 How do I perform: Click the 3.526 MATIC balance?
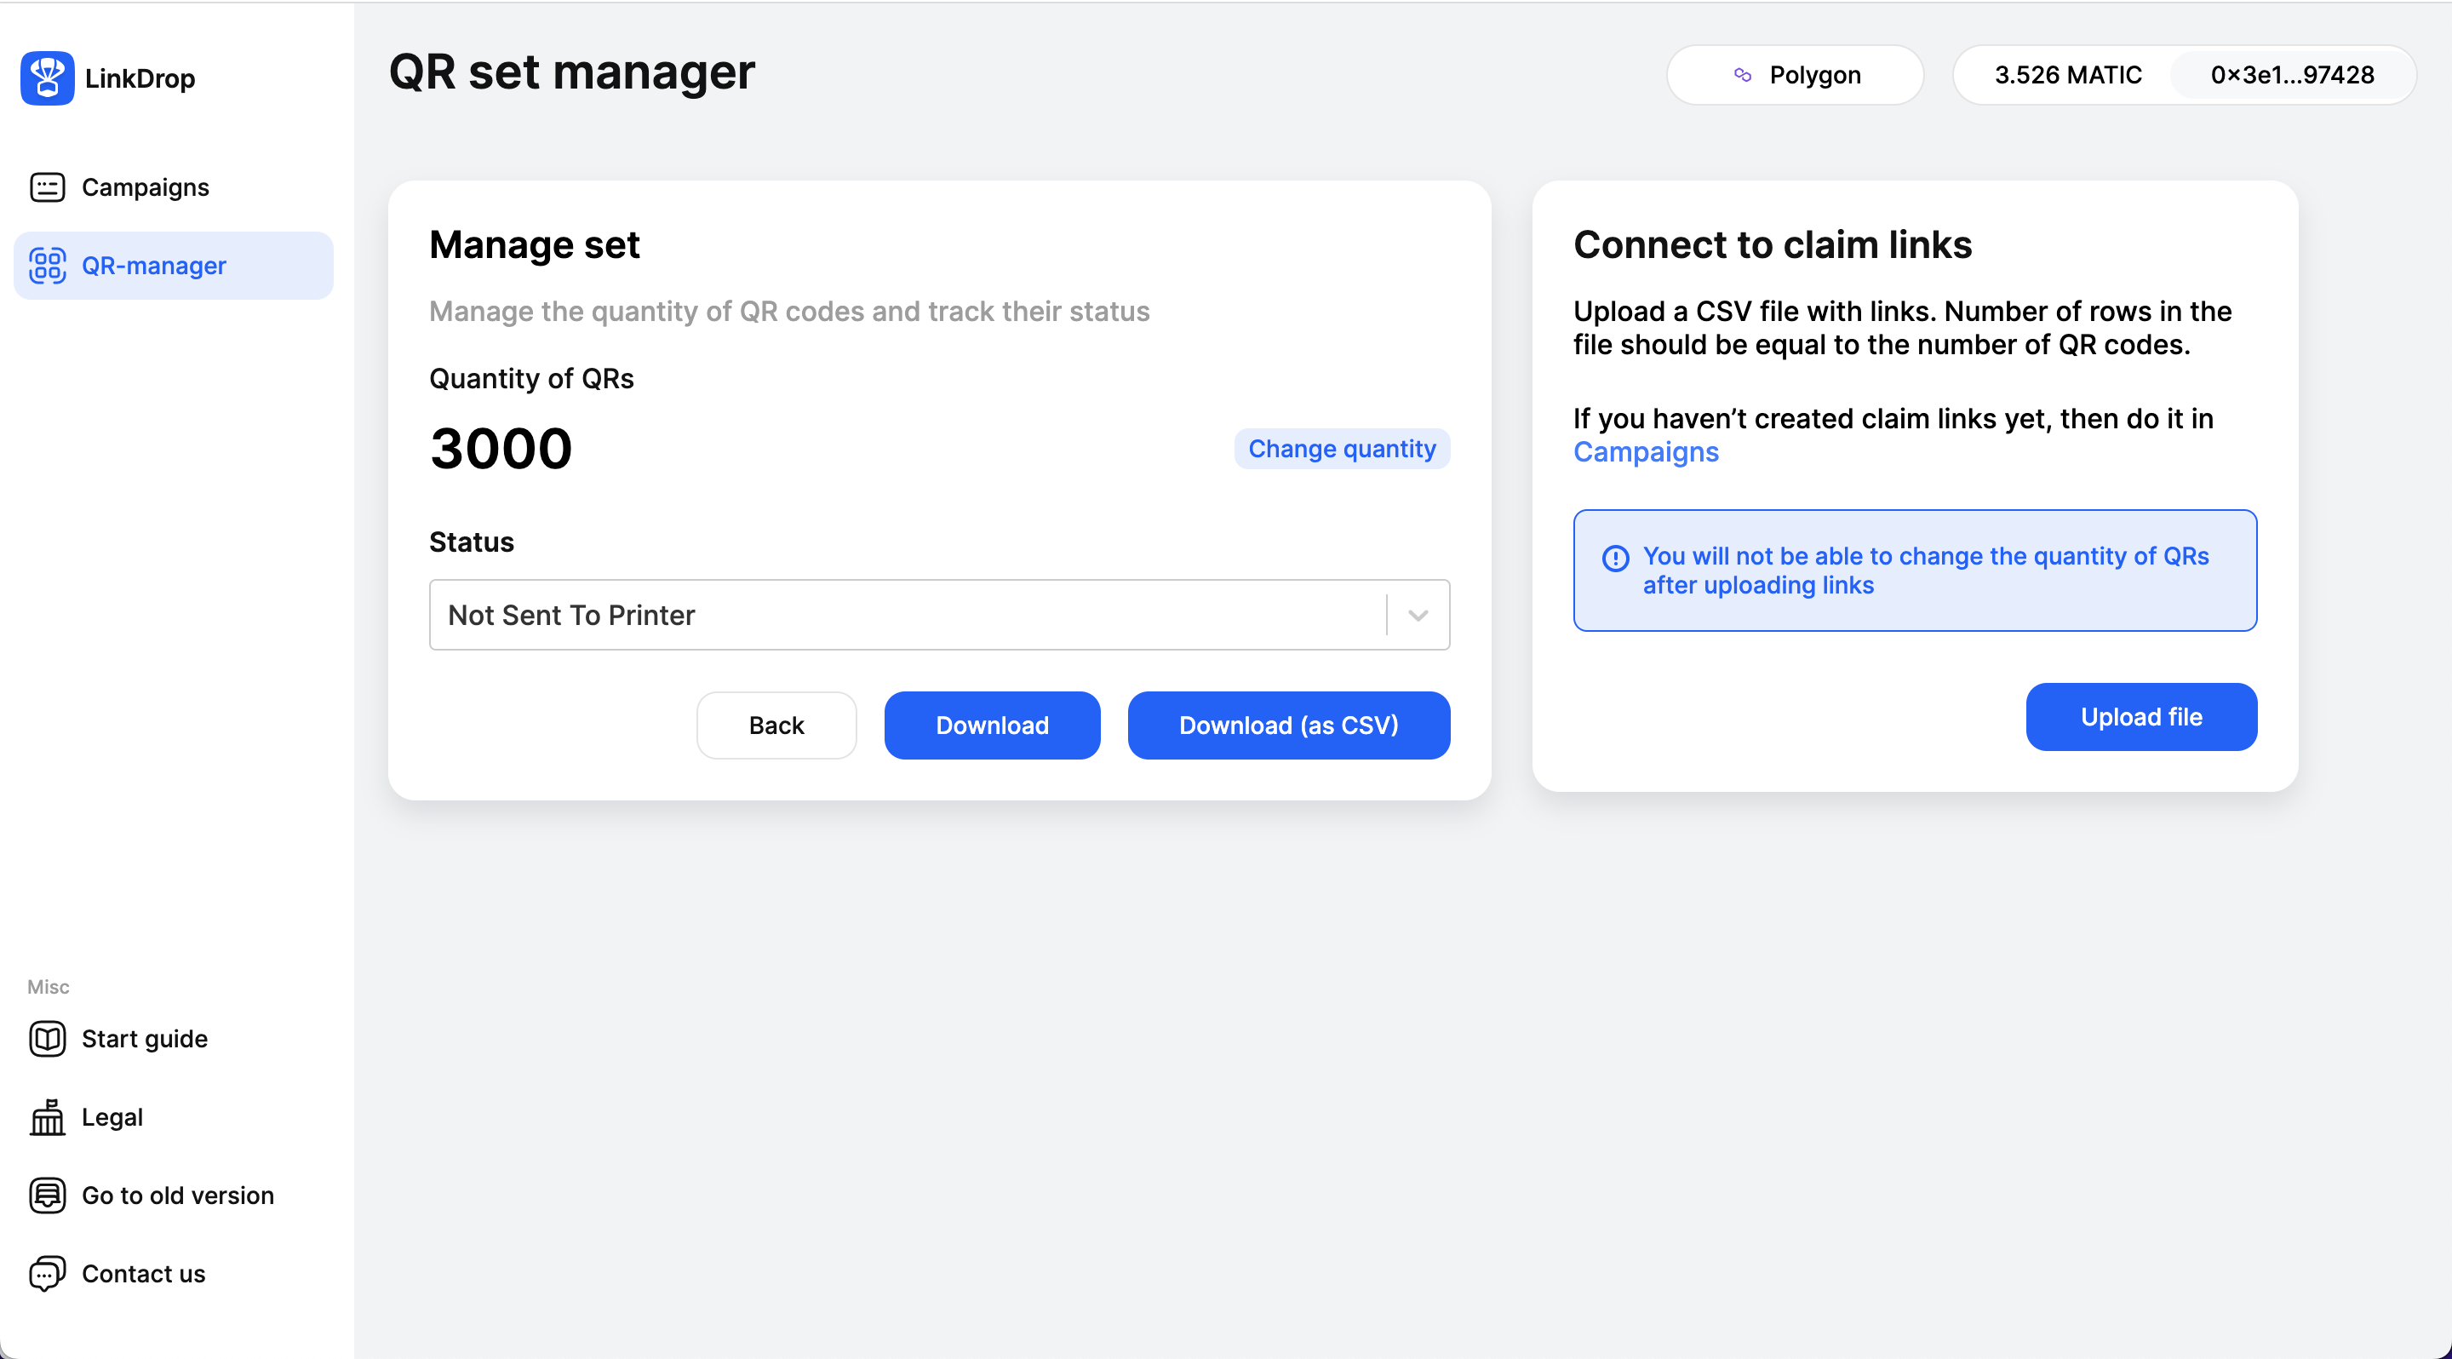pyautogui.click(x=2068, y=75)
